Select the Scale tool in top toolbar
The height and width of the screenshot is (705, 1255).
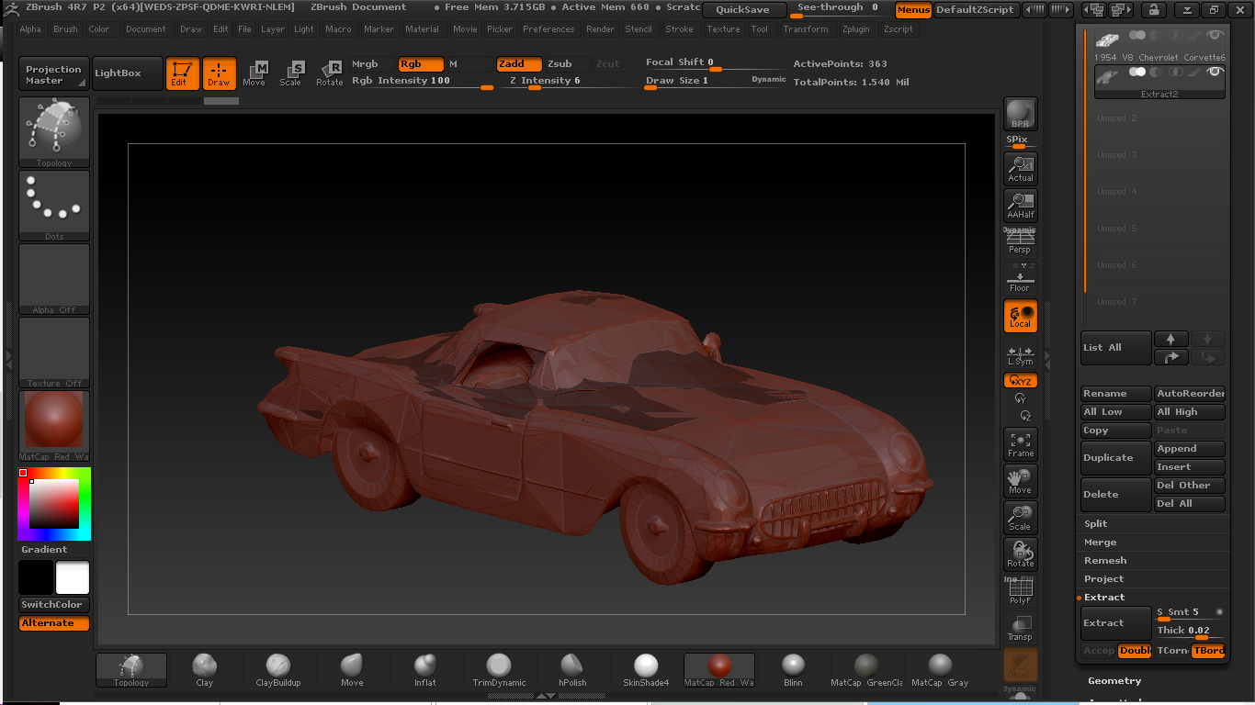tap(291, 73)
